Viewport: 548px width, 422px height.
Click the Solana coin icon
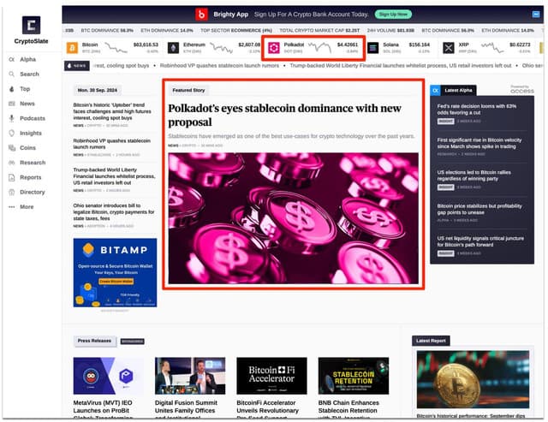pyautogui.click(x=373, y=47)
